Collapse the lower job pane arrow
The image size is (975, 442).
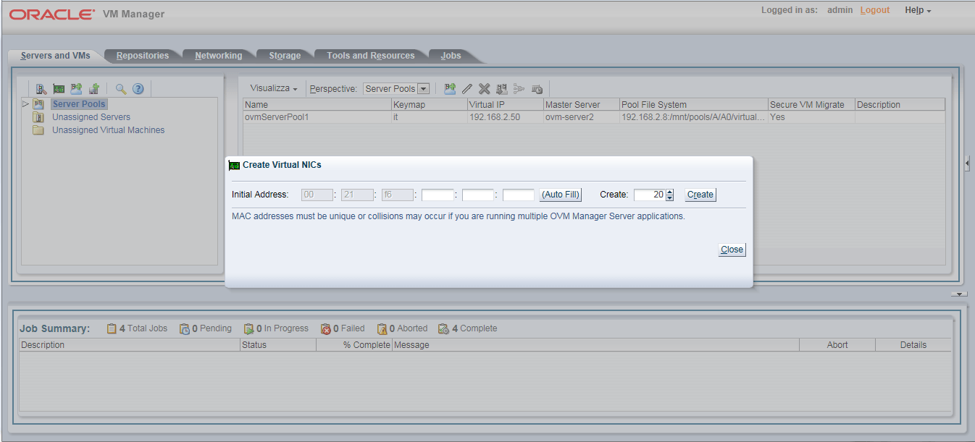pyautogui.click(x=960, y=294)
